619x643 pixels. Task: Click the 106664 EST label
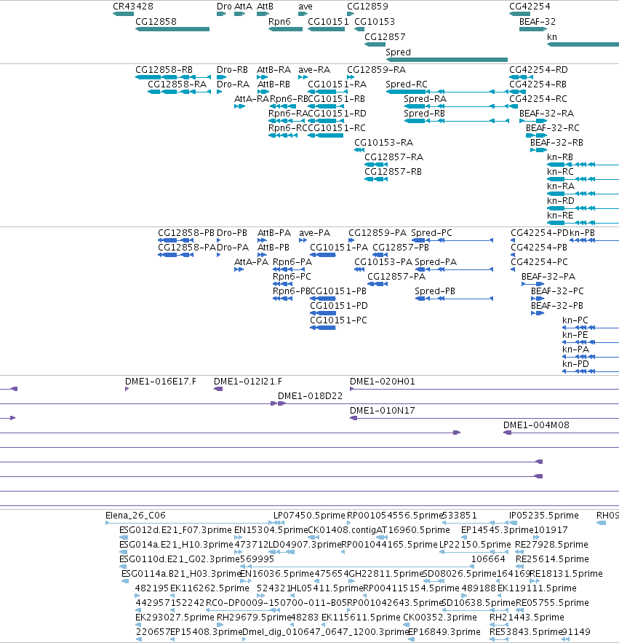pyautogui.click(x=488, y=559)
